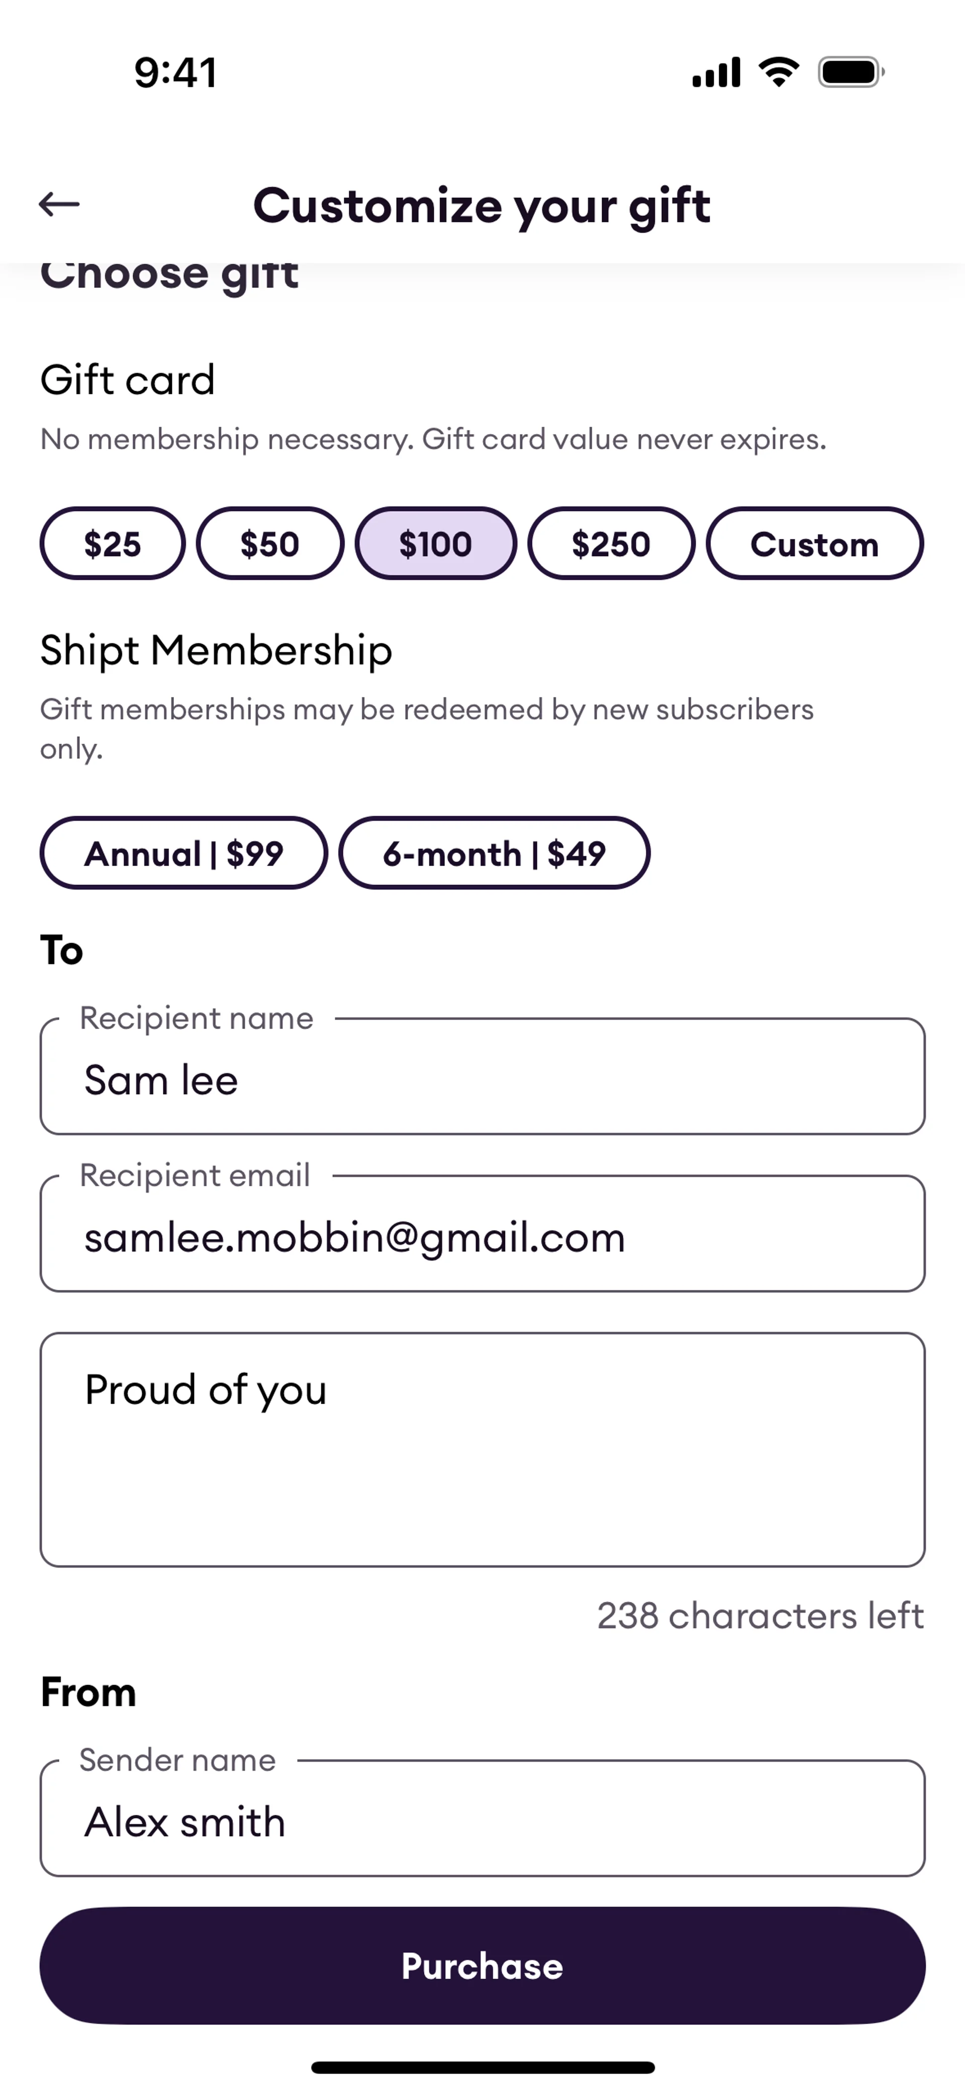Tap the home indicator bar

tap(482, 2067)
